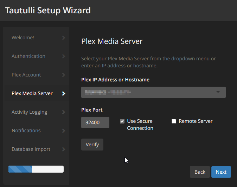Click the chevron beside Plex Account

(64, 75)
